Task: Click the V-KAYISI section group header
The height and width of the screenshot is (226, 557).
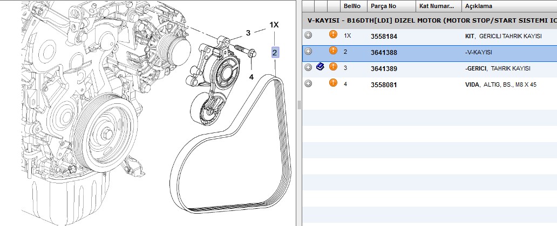Action: [x=430, y=20]
